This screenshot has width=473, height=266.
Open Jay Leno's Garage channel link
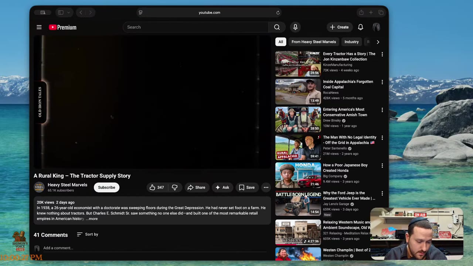pyautogui.click(x=337, y=204)
